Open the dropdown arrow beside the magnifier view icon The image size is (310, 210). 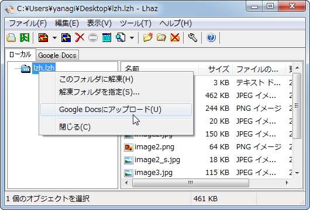[132, 37]
